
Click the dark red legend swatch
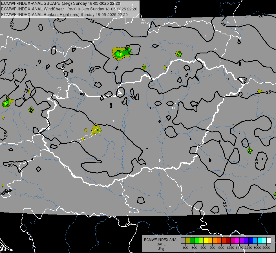coord(228,240)
